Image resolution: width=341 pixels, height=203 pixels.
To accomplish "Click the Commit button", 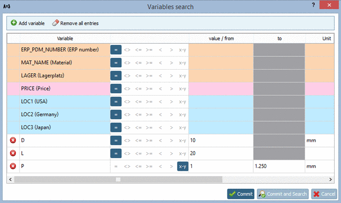I will (241, 194).
